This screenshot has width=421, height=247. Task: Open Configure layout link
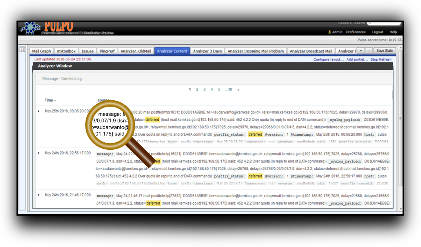[x=328, y=60]
